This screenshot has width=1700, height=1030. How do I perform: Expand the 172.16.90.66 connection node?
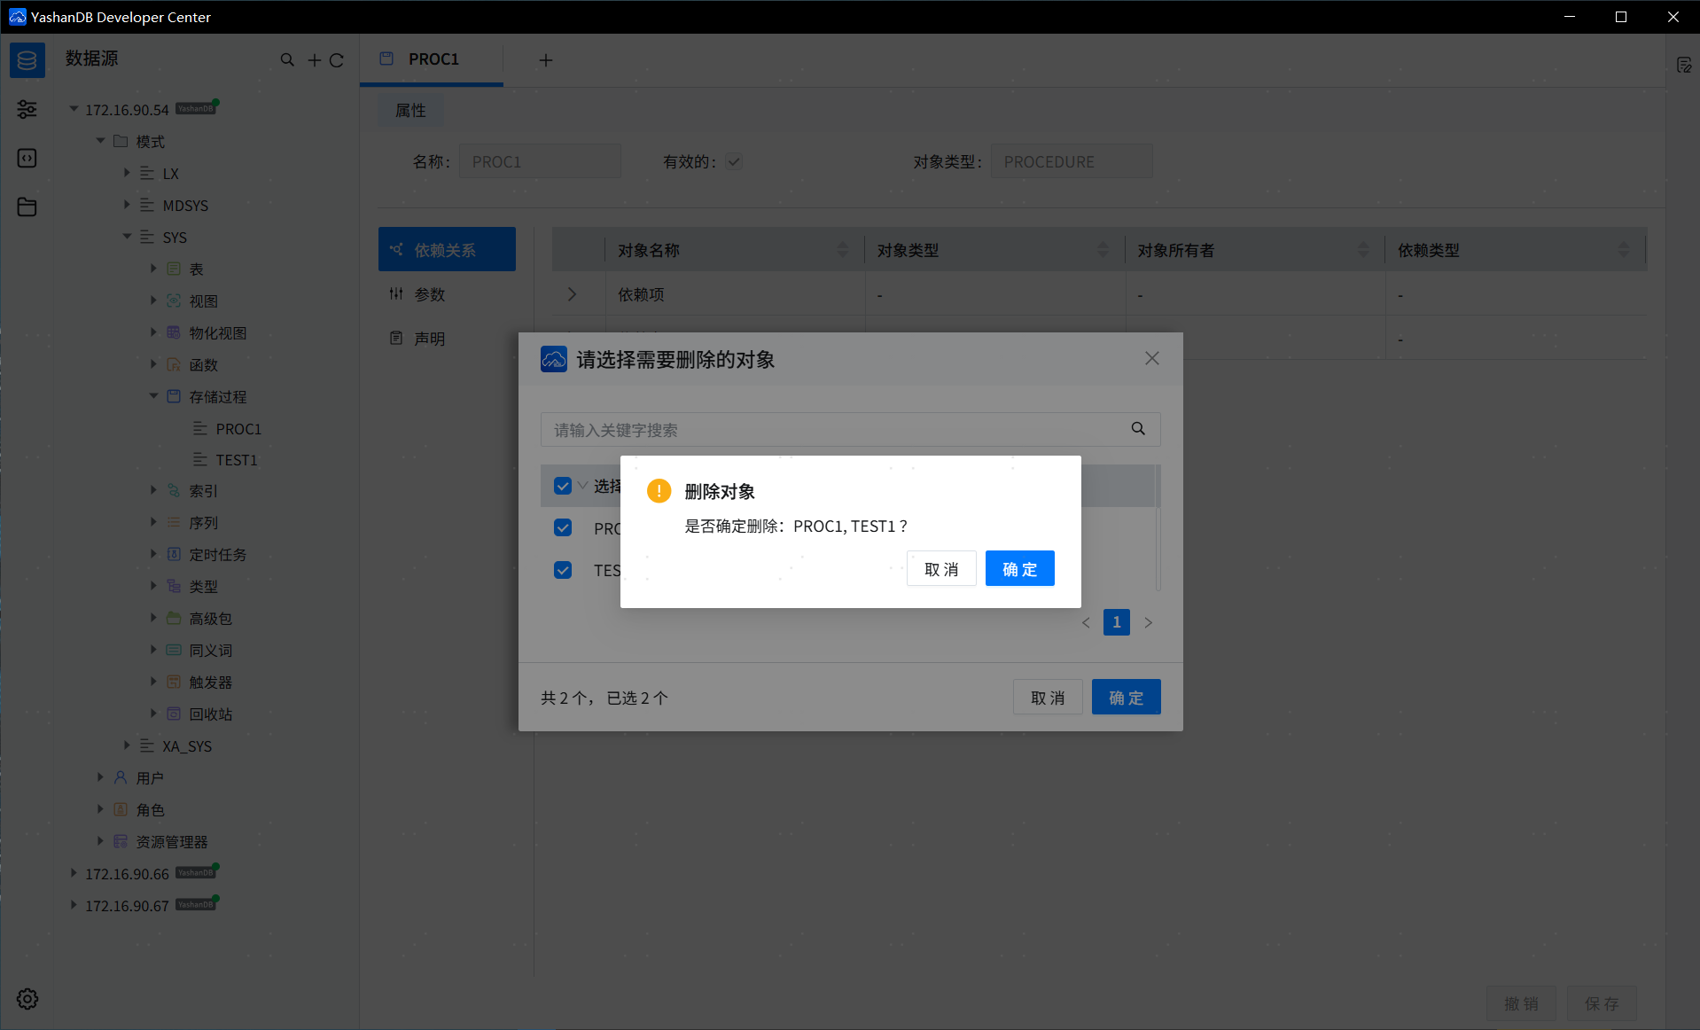pos(74,873)
